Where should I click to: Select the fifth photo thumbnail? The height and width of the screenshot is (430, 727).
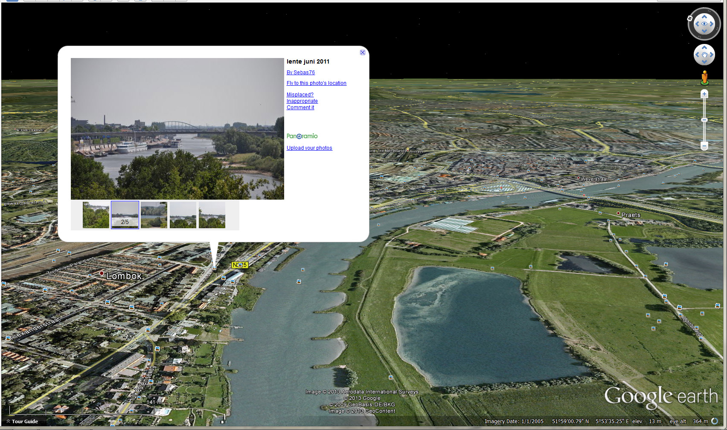click(x=212, y=215)
